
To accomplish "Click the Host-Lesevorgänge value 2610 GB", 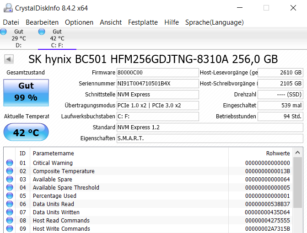I will click(280, 73).
